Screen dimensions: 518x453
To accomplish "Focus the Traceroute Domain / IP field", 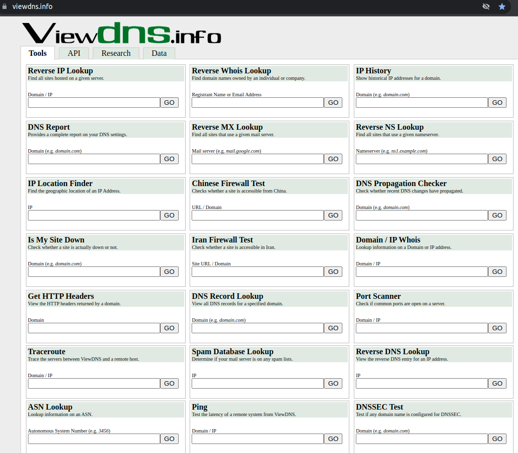I will [94, 383].
